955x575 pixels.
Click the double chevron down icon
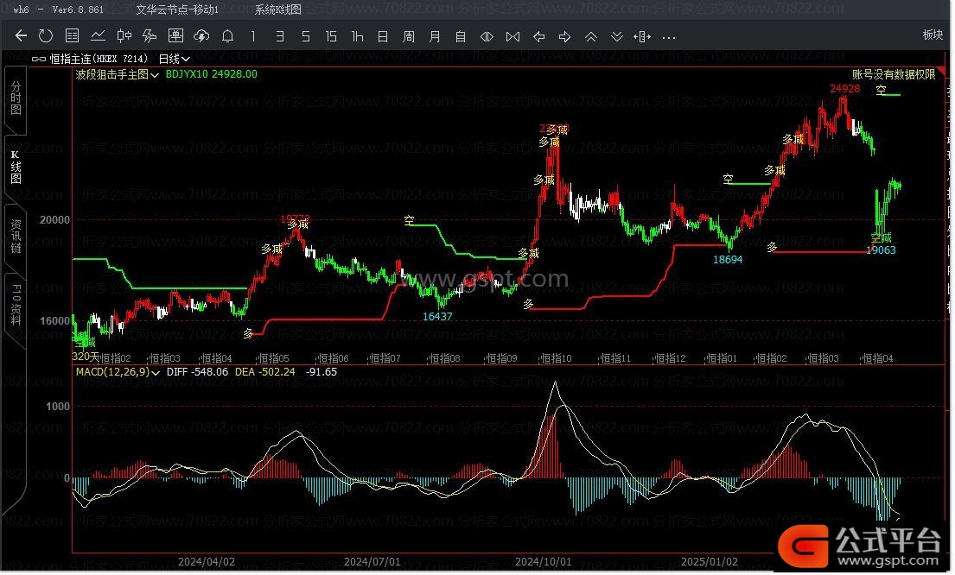pyautogui.click(x=617, y=36)
